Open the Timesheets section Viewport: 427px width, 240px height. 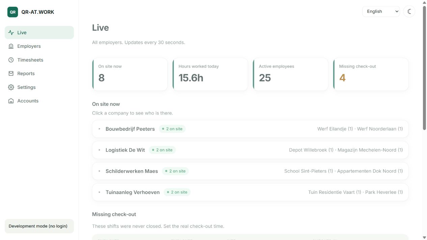click(x=39, y=60)
